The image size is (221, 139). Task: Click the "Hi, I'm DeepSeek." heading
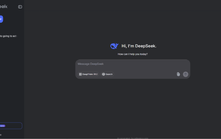click(x=139, y=46)
